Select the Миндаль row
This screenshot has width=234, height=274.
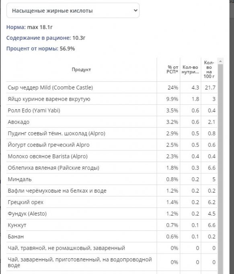(x=112, y=179)
